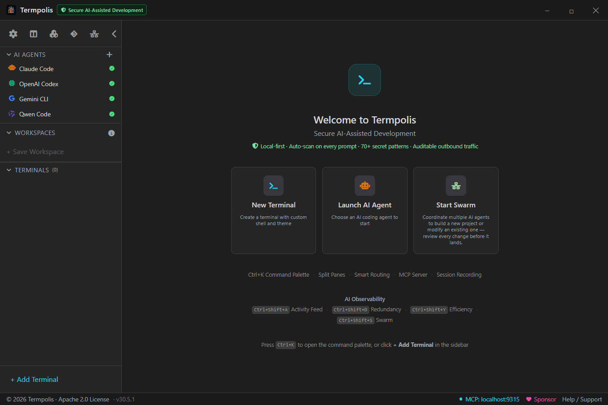Add a new AI agent with the plus icon
This screenshot has height=405, width=608.
[109, 55]
